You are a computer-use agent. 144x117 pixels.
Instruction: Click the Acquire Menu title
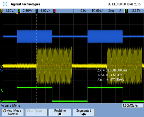[10, 106]
